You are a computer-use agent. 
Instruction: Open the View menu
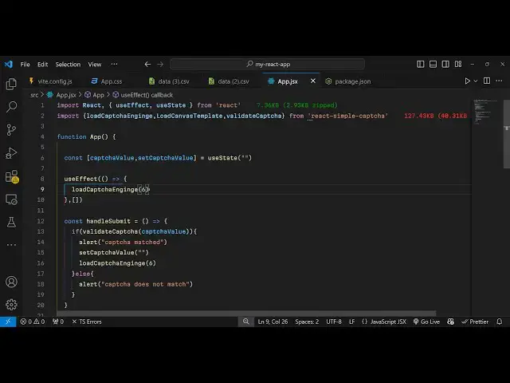pos(95,65)
